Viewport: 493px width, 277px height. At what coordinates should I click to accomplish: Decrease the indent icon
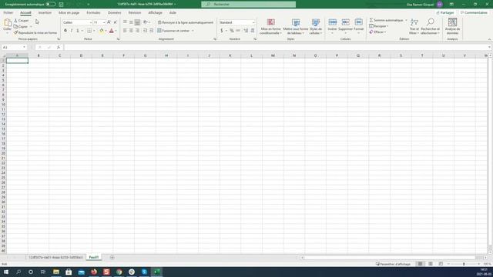(x=146, y=31)
